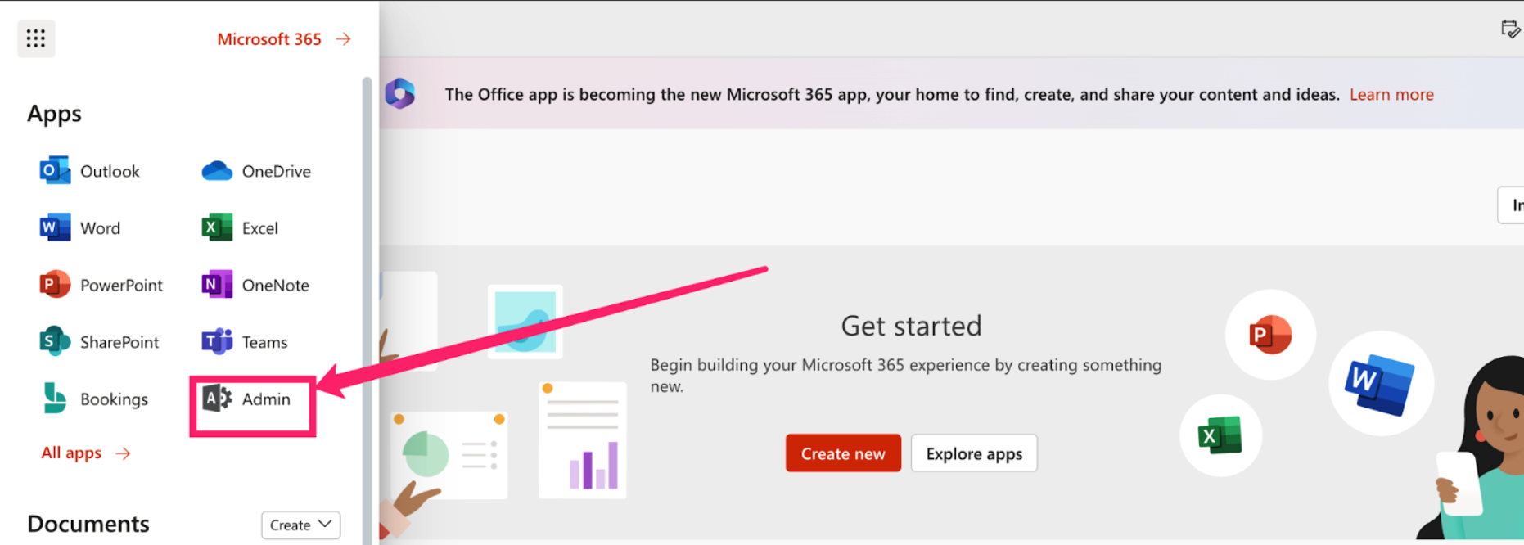This screenshot has width=1524, height=545.
Task: Click the "Get started" heading
Action: click(911, 326)
